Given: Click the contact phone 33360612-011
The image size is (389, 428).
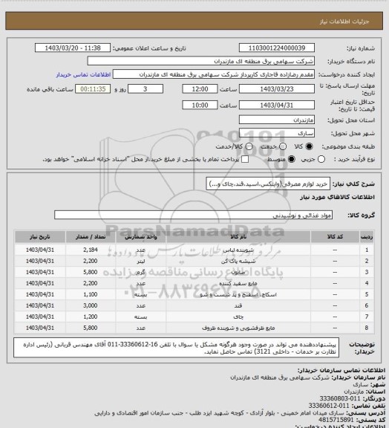Looking at the screenshot, I should tap(329, 406).
